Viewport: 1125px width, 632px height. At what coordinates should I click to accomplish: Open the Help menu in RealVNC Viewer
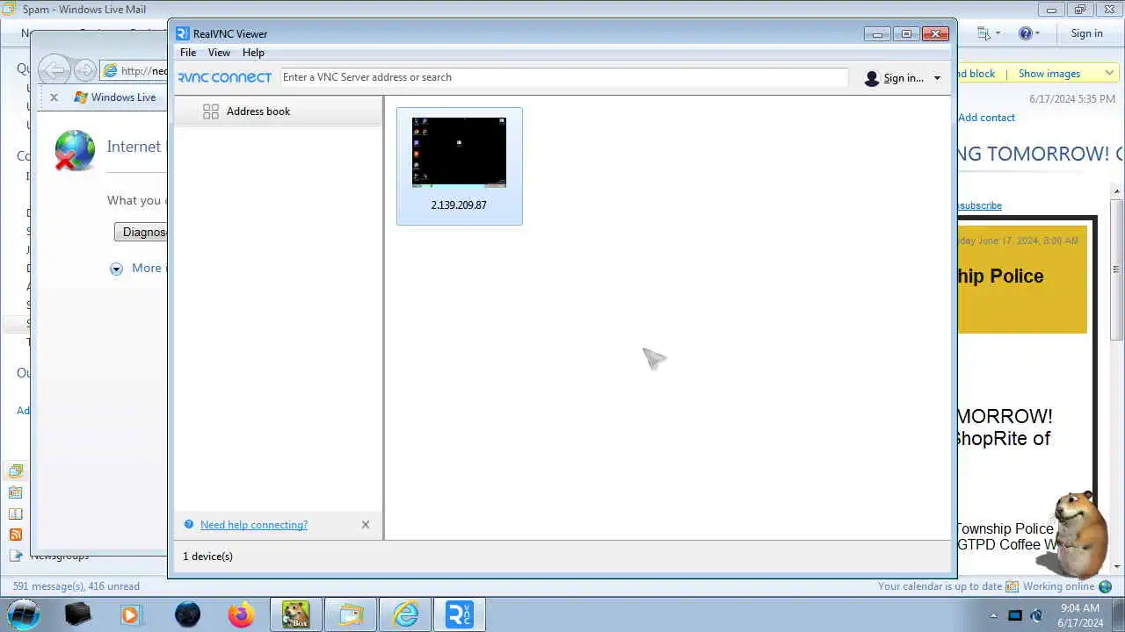pyautogui.click(x=253, y=53)
